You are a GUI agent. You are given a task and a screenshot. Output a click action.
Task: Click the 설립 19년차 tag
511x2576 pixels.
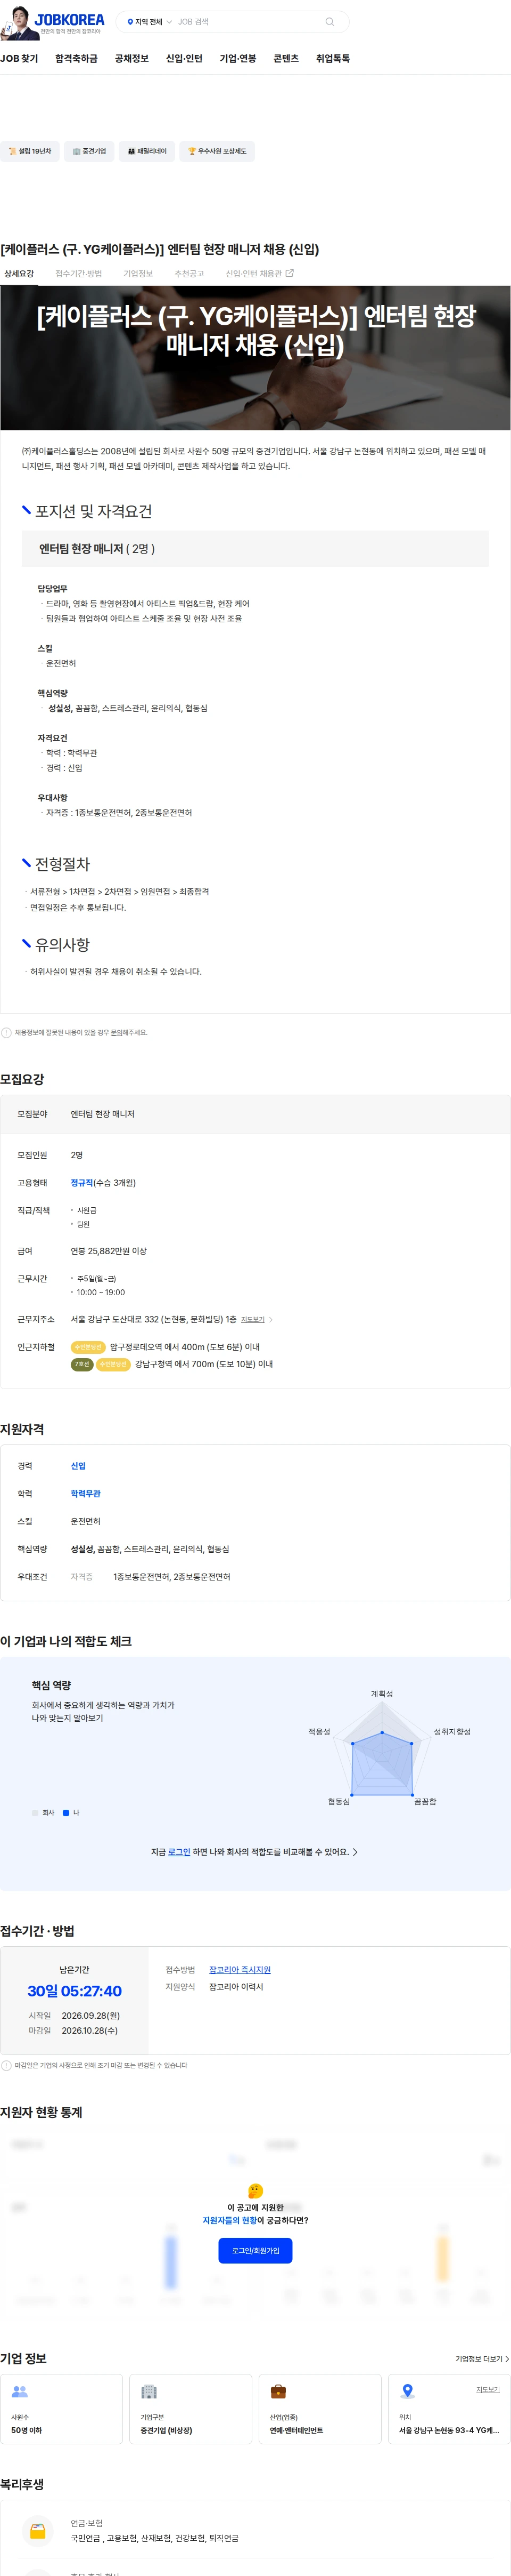(x=30, y=151)
